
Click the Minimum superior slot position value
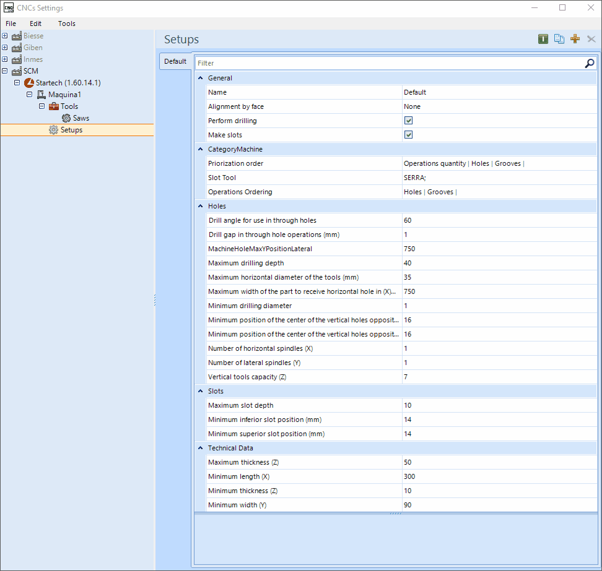499,434
